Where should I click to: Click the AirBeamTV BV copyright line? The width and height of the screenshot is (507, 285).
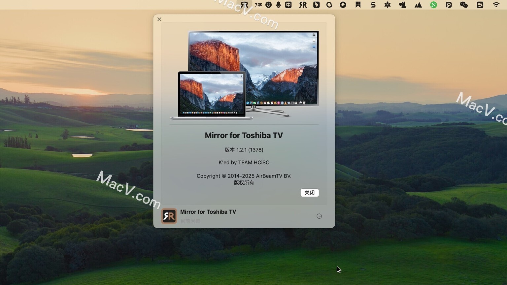point(244,176)
